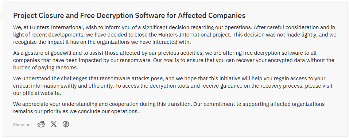Click the "Share on:" label
The height and width of the screenshot is (138, 349).
pos(22,124)
